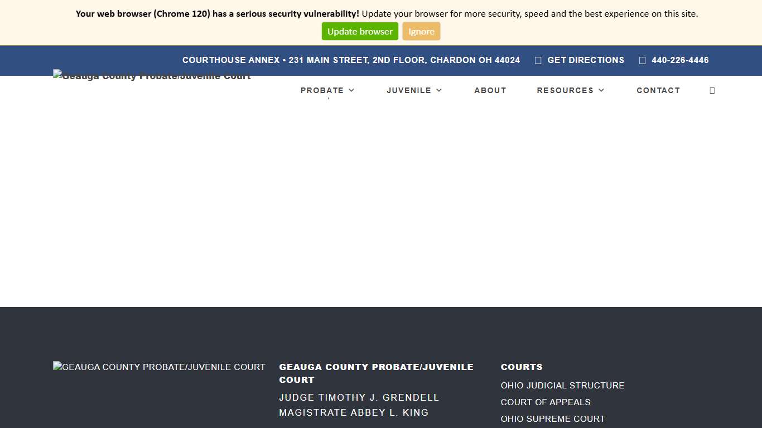Expand the PROBATE dropdown menu
This screenshot has width=762, height=428.
pos(327,90)
